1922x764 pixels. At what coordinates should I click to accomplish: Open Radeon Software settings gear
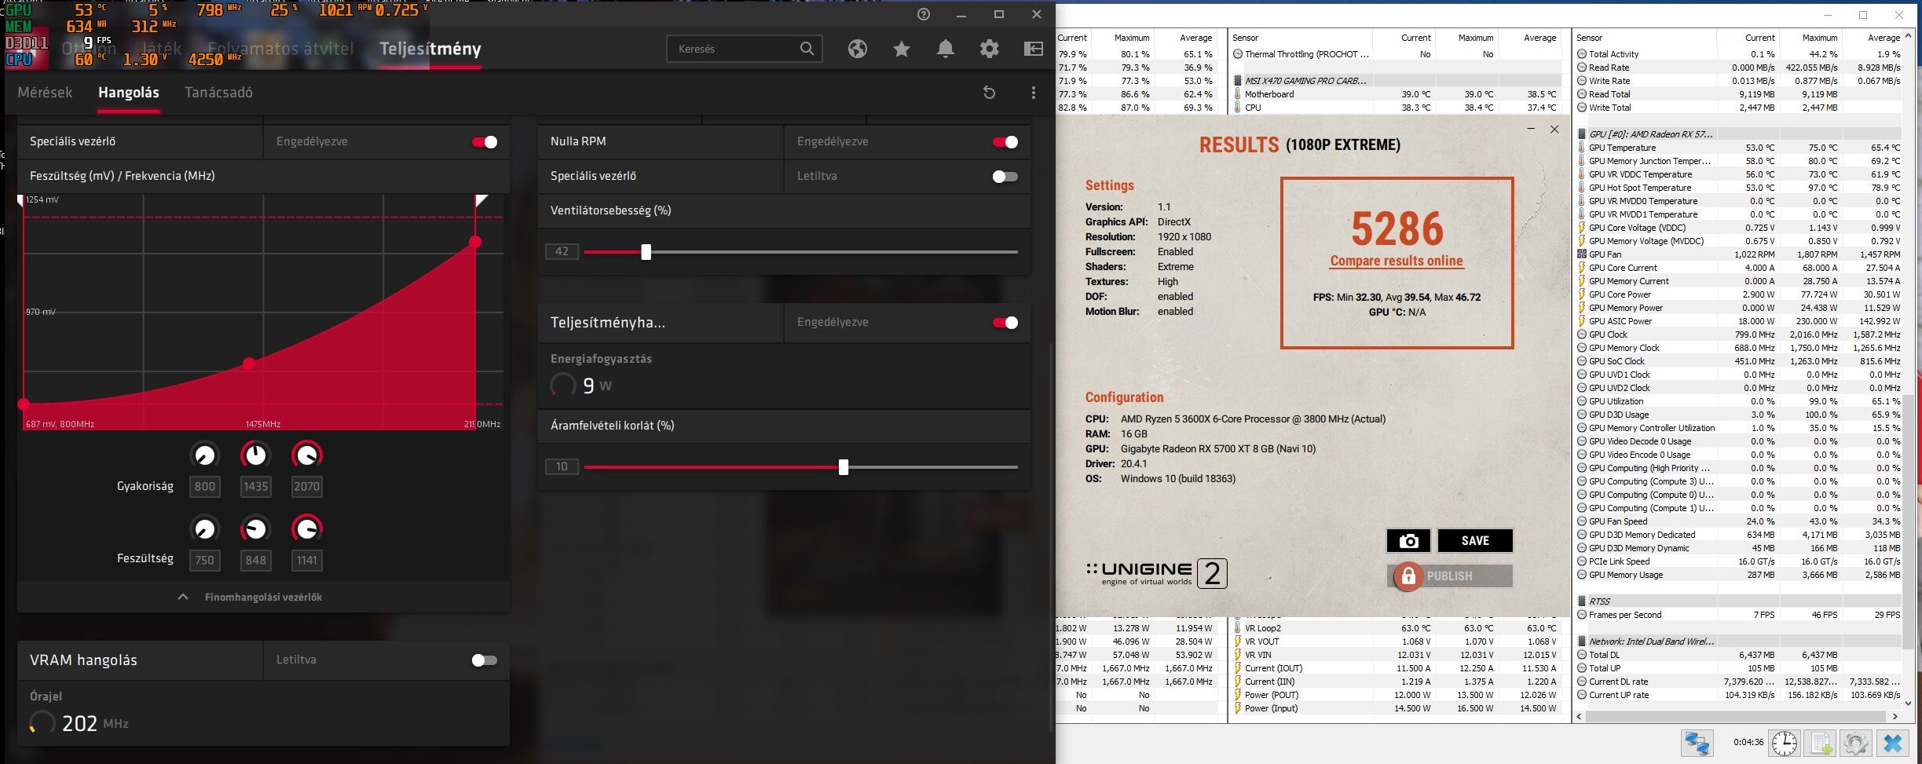990,49
